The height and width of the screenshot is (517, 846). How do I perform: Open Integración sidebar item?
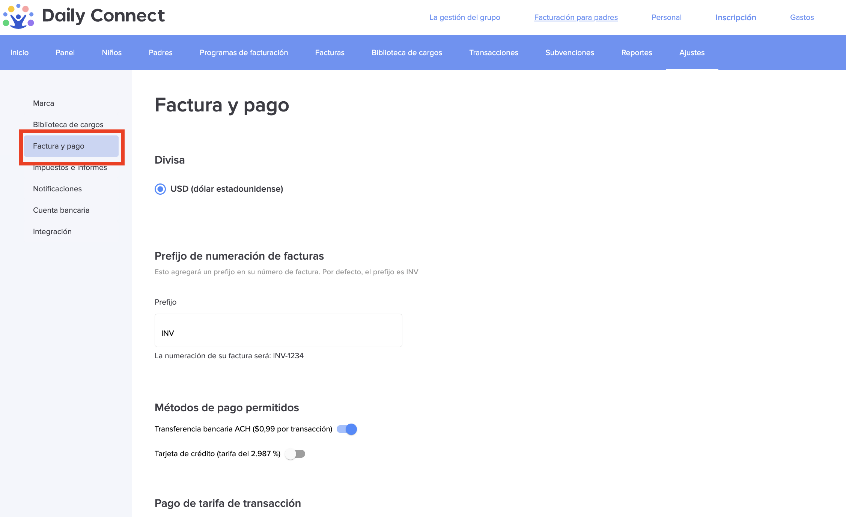[52, 232]
